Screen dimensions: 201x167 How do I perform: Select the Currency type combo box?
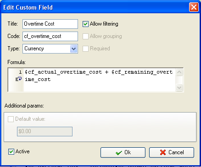pos(50,49)
